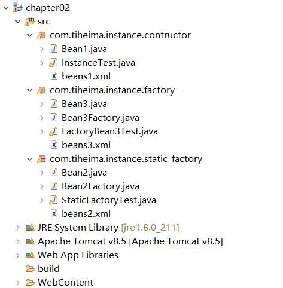Select the com.tiheima.instance.factory label
The width and height of the screenshot is (283, 288).
tap(112, 90)
